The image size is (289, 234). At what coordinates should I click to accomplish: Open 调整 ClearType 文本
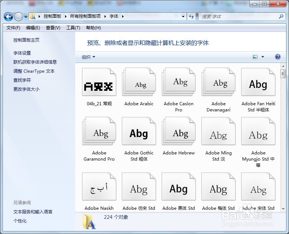(34, 71)
